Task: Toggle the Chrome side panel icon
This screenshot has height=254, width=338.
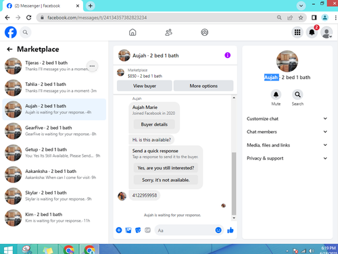Action: click(314, 18)
